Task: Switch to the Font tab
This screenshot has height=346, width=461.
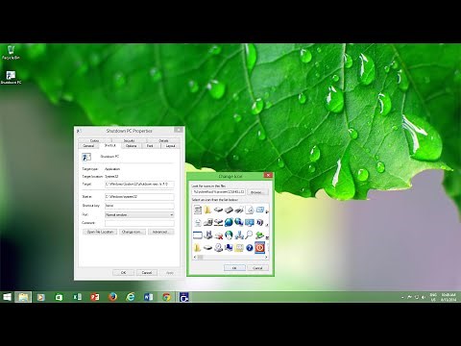Action: 150,146
